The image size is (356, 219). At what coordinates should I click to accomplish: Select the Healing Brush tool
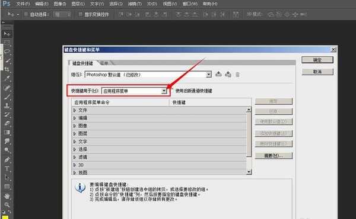pos(7,88)
